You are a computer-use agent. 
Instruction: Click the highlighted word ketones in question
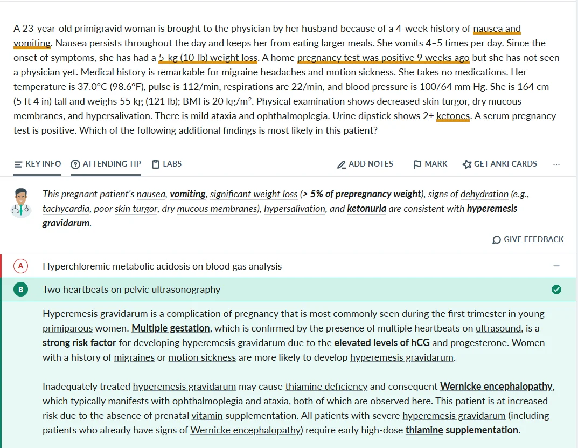click(x=453, y=116)
